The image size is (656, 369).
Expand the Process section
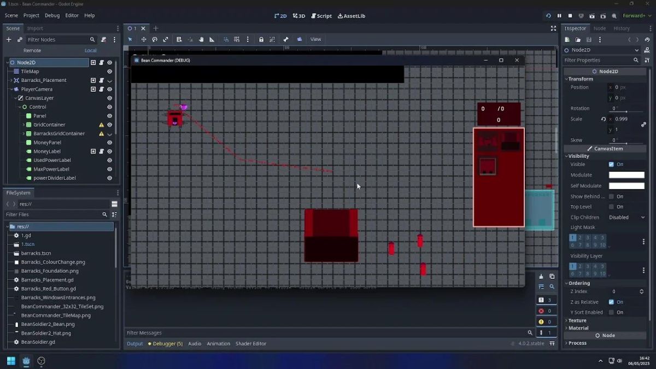pyautogui.click(x=577, y=343)
